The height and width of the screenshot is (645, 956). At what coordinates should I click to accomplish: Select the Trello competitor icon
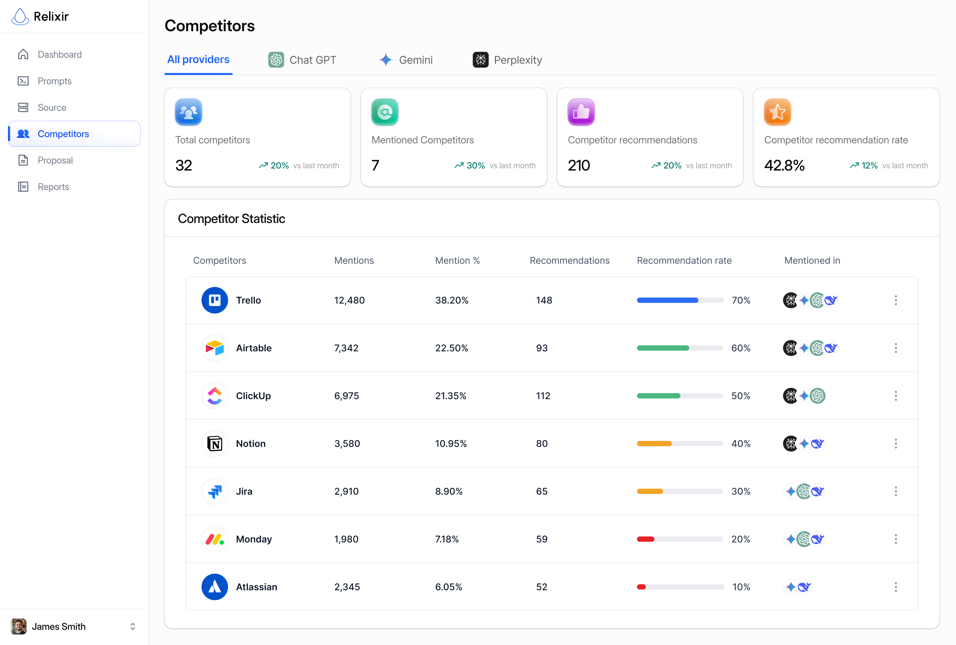(214, 300)
